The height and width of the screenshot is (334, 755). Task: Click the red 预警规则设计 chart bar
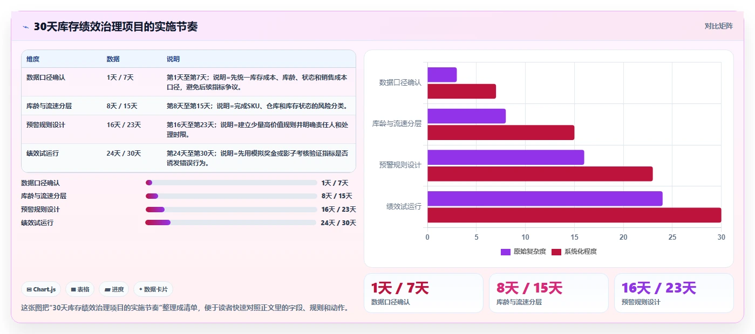540,174
